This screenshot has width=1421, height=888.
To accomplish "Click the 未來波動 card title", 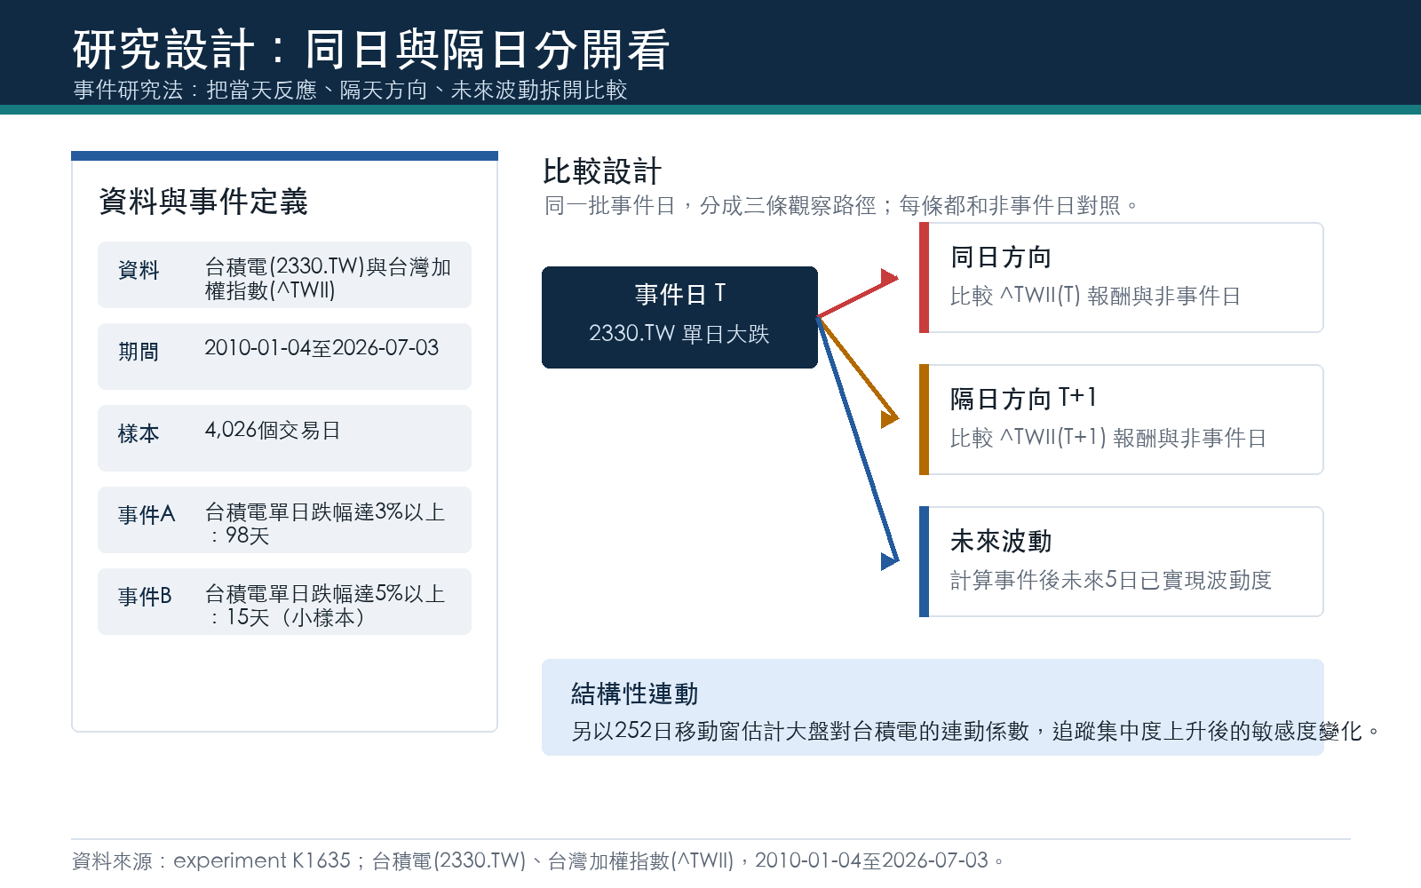I will [x=1001, y=541].
